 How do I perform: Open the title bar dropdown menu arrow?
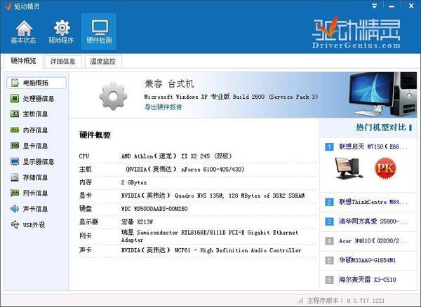374,6
